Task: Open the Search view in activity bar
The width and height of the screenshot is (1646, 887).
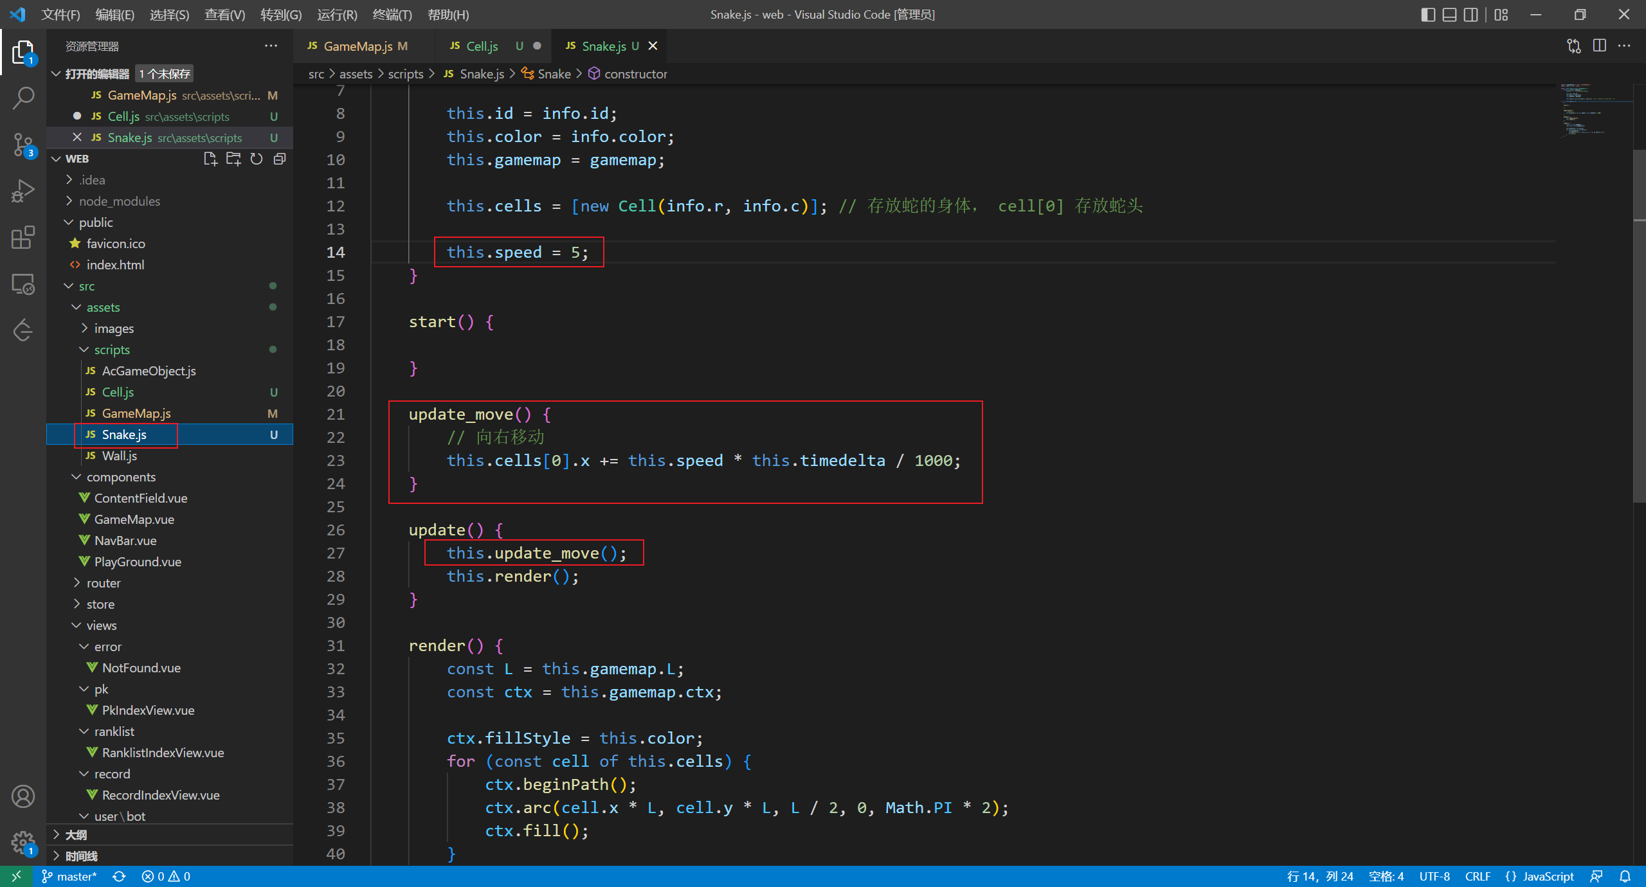Action: pyautogui.click(x=23, y=98)
